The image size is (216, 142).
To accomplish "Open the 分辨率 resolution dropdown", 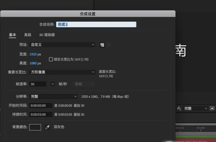I will pos(53,96).
